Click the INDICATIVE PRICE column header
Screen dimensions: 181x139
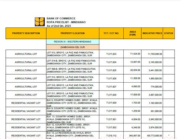152,33
